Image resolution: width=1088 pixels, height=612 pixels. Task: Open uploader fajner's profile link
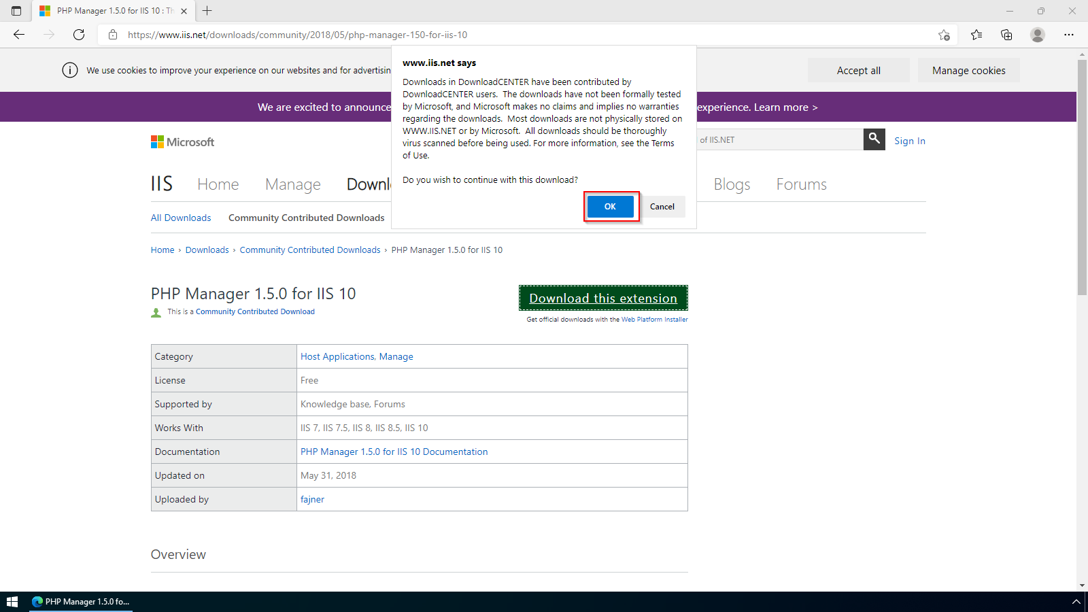coord(312,499)
